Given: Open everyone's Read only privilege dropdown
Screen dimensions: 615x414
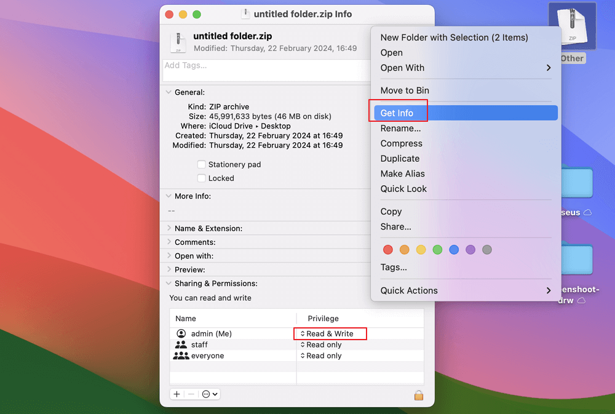Looking at the screenshot, I should (321, 356).
